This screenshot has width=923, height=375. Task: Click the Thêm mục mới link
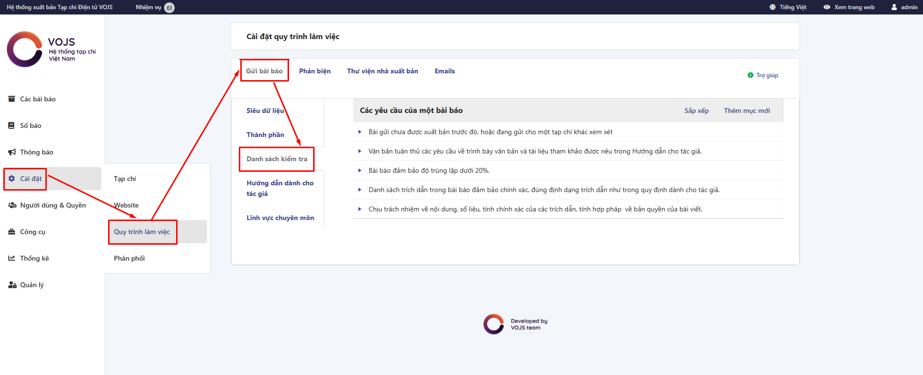pos(746,111)
